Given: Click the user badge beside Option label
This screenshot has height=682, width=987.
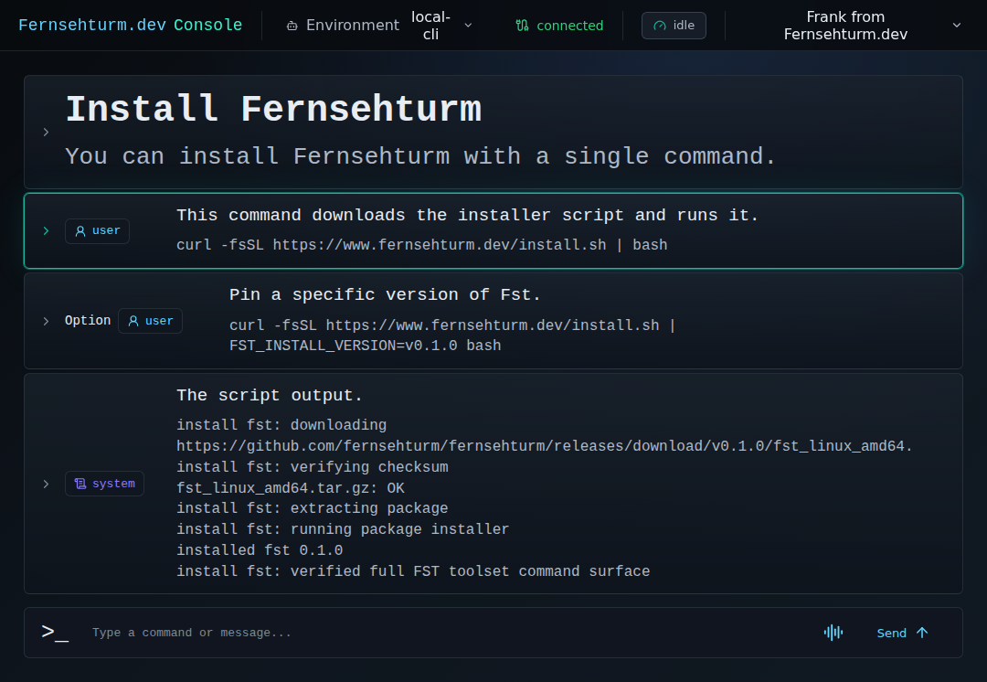Looking at the screenshot, I should coord(150,321).
